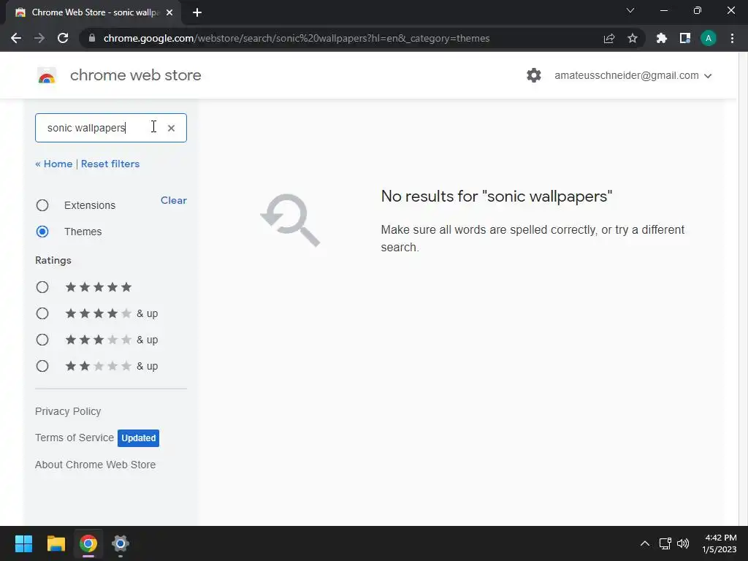Minimize the Chrome window

click(664, 10)
